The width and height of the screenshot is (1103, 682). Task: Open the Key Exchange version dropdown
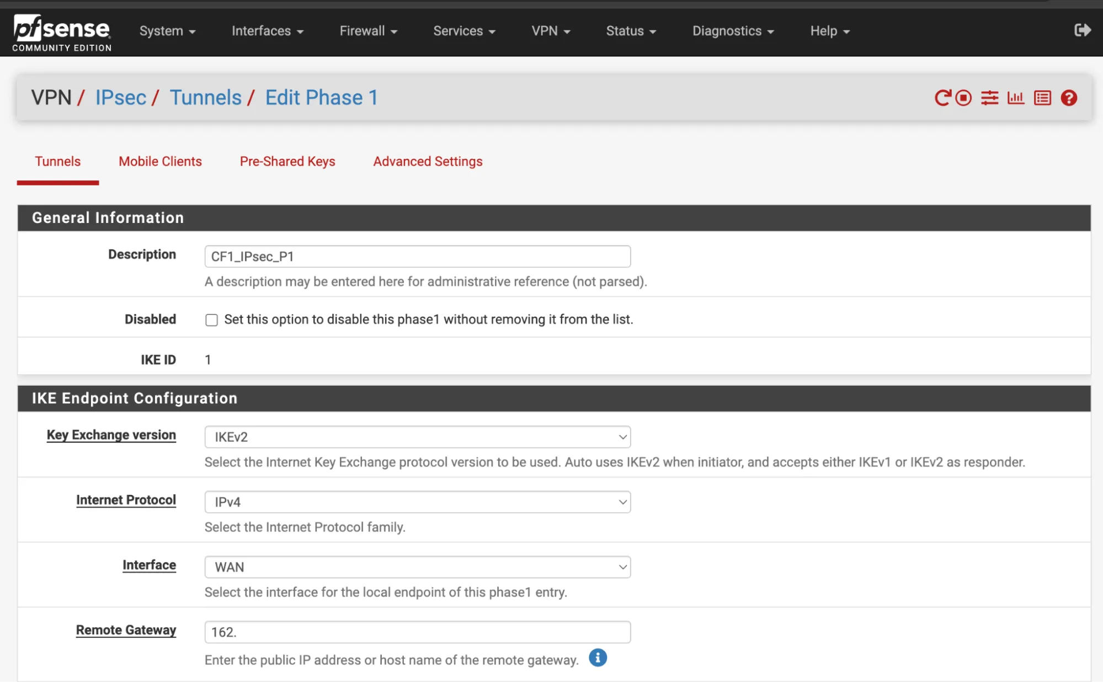coord(417,436)
